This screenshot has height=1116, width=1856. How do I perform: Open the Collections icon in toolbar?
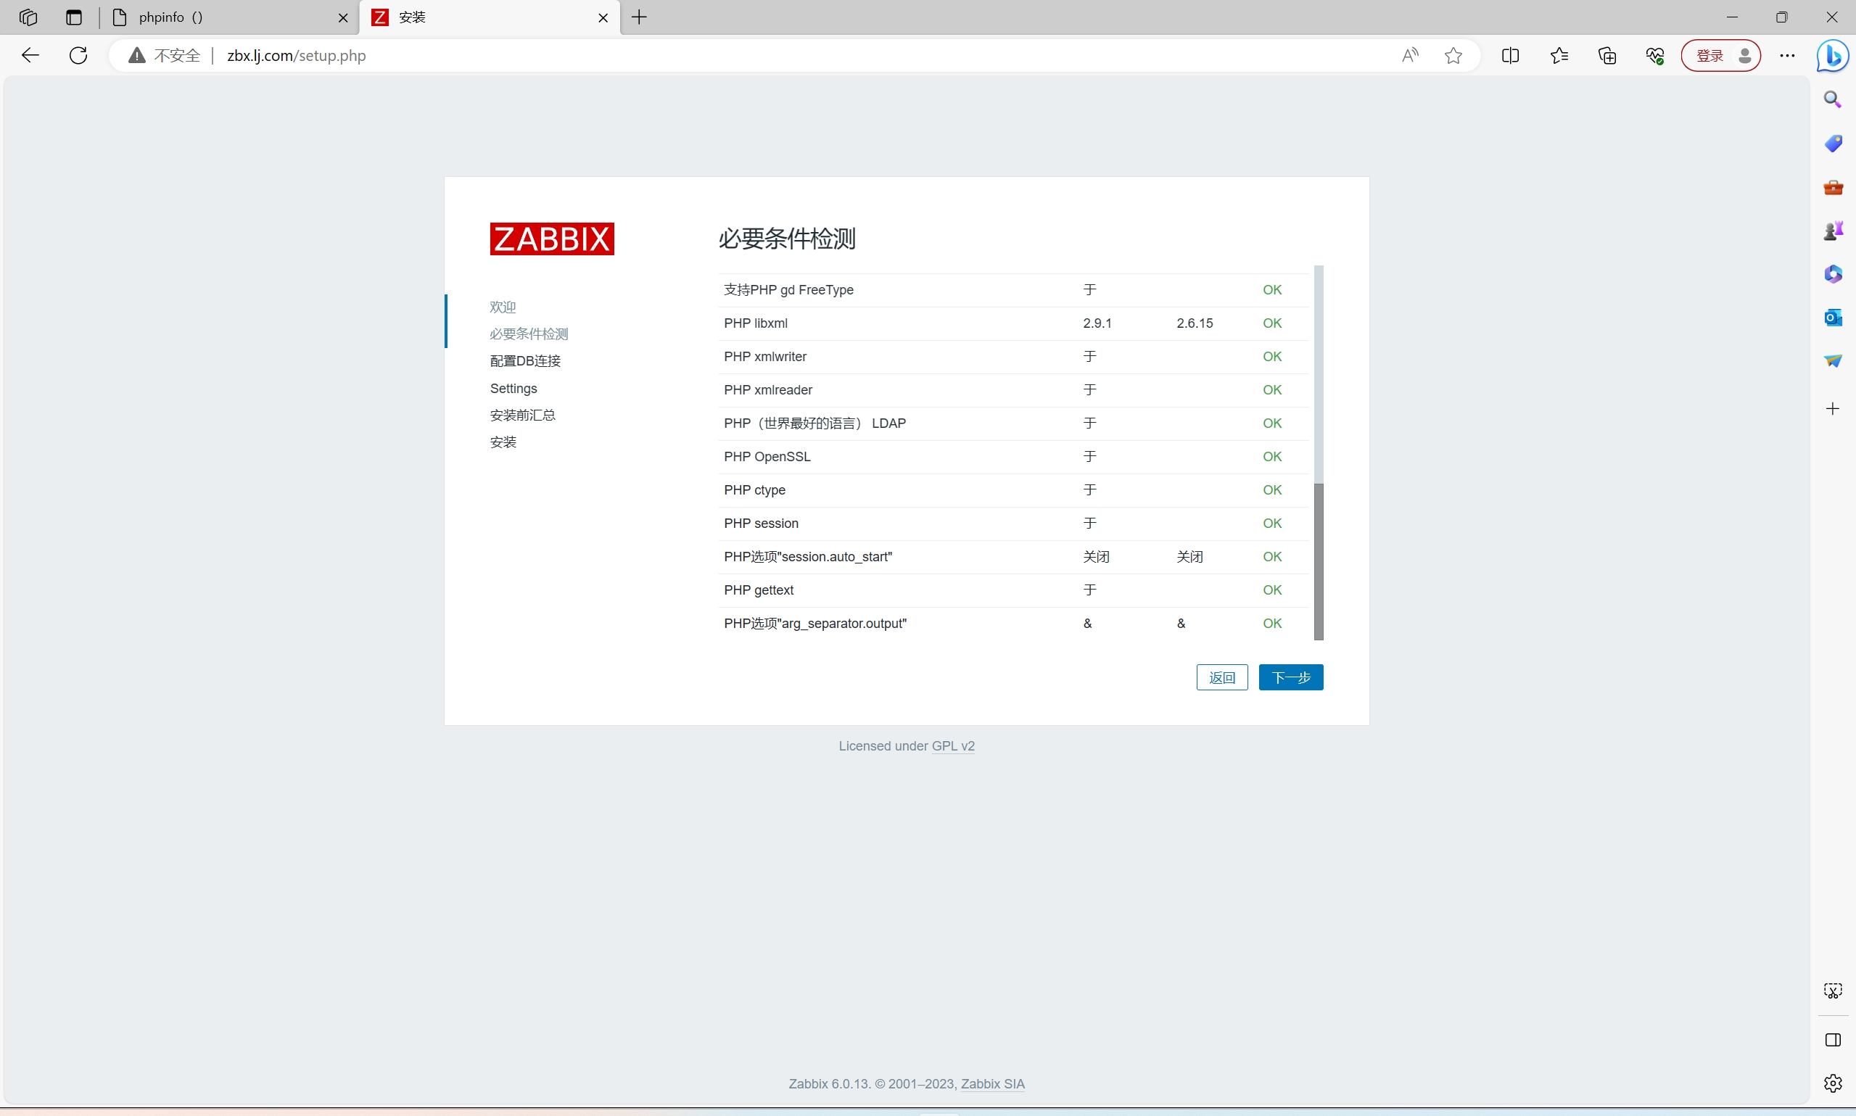(x=1607, y=55)
